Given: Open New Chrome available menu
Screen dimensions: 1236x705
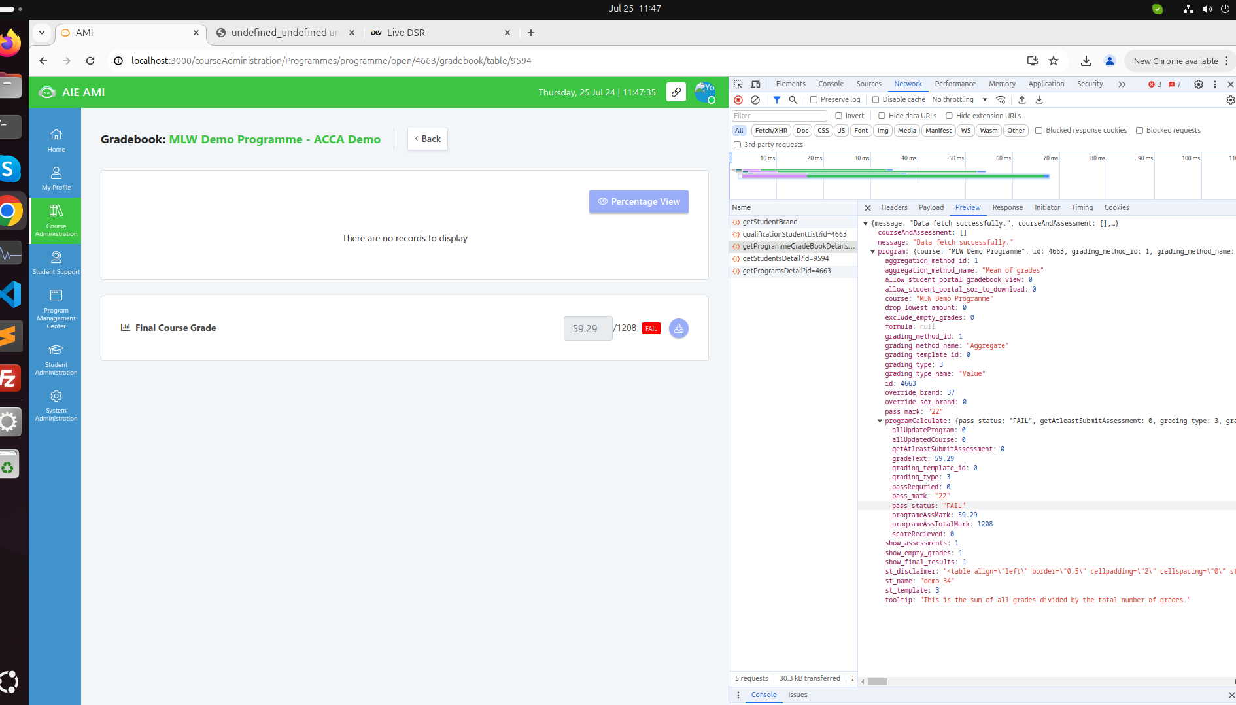Looking at the screenshot, I should [1180, 61].
